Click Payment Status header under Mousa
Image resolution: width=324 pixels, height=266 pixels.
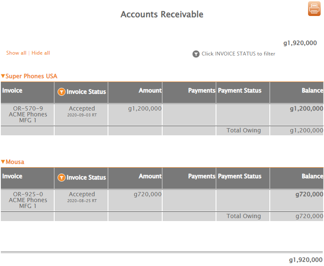point(240,176)
